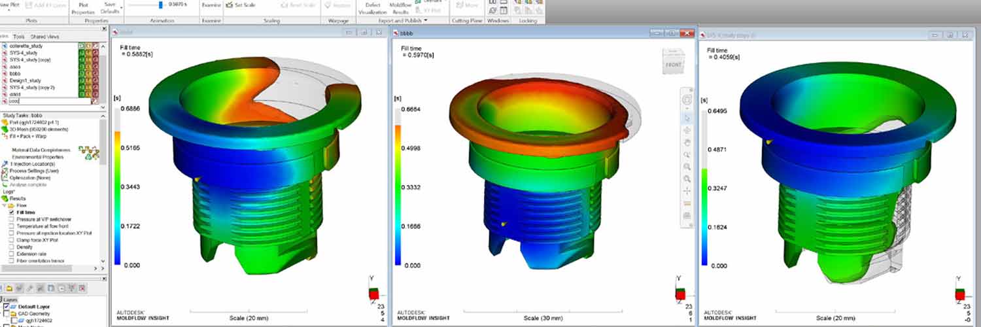Click the select arrow tool in navigation bar
This screenshot has height=327, width=981.
coord(687,118)
